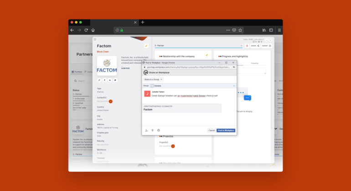Add a project with orange plus button
This screenshot has width=351, height=191.
[173, 146]
